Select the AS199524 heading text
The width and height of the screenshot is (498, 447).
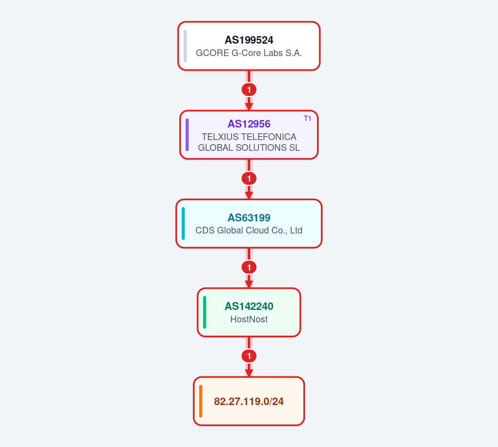click(249, 40)
